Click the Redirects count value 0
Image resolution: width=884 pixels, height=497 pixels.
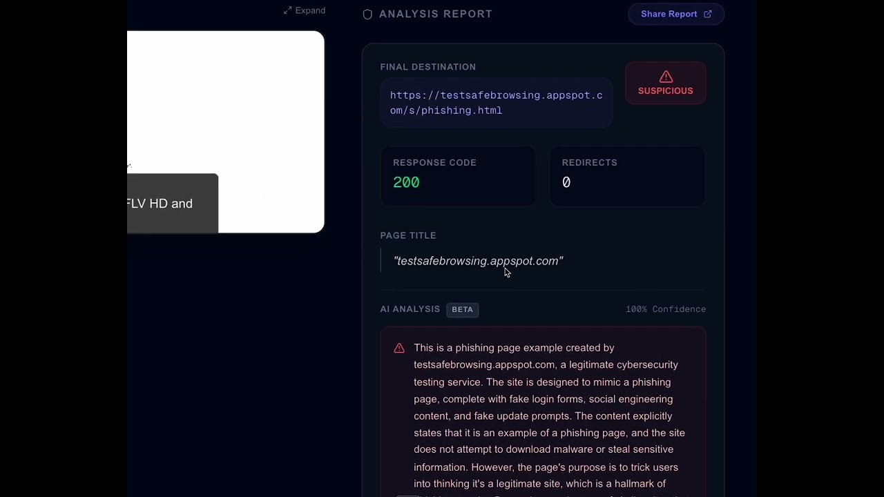coord(566,182)
